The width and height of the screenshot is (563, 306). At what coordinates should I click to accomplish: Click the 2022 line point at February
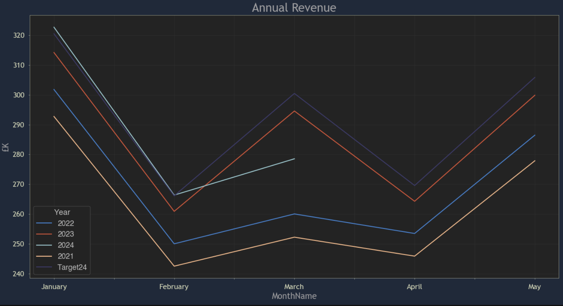tap(174, 244)
